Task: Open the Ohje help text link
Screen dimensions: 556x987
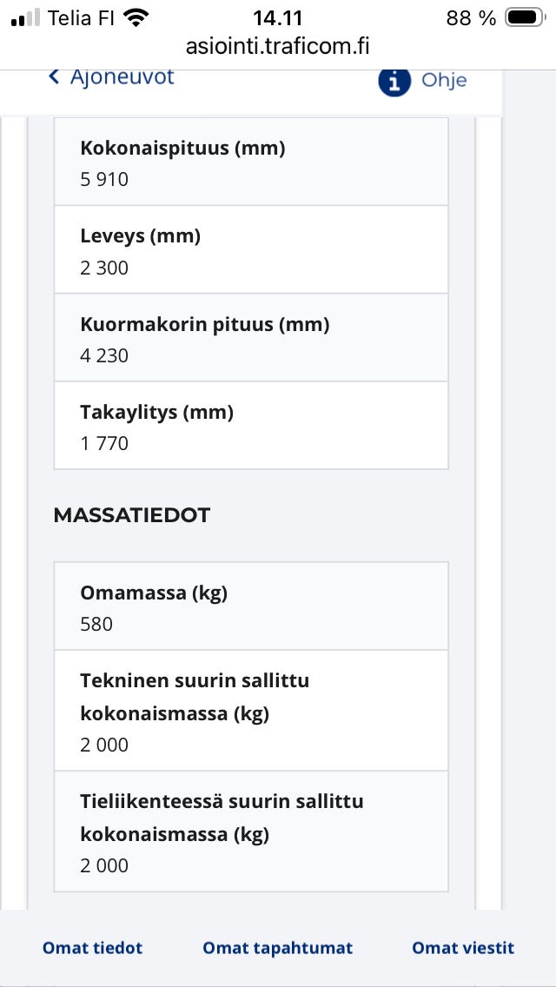Action: (x=444, y=81)
